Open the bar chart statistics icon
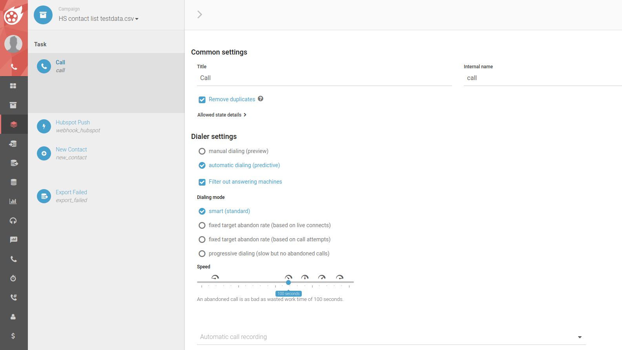The image size is (622, 350). (13, 201)
